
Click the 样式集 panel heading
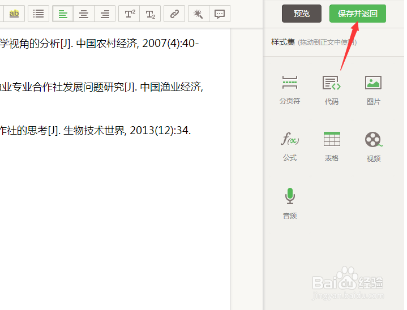click(283, 42)
